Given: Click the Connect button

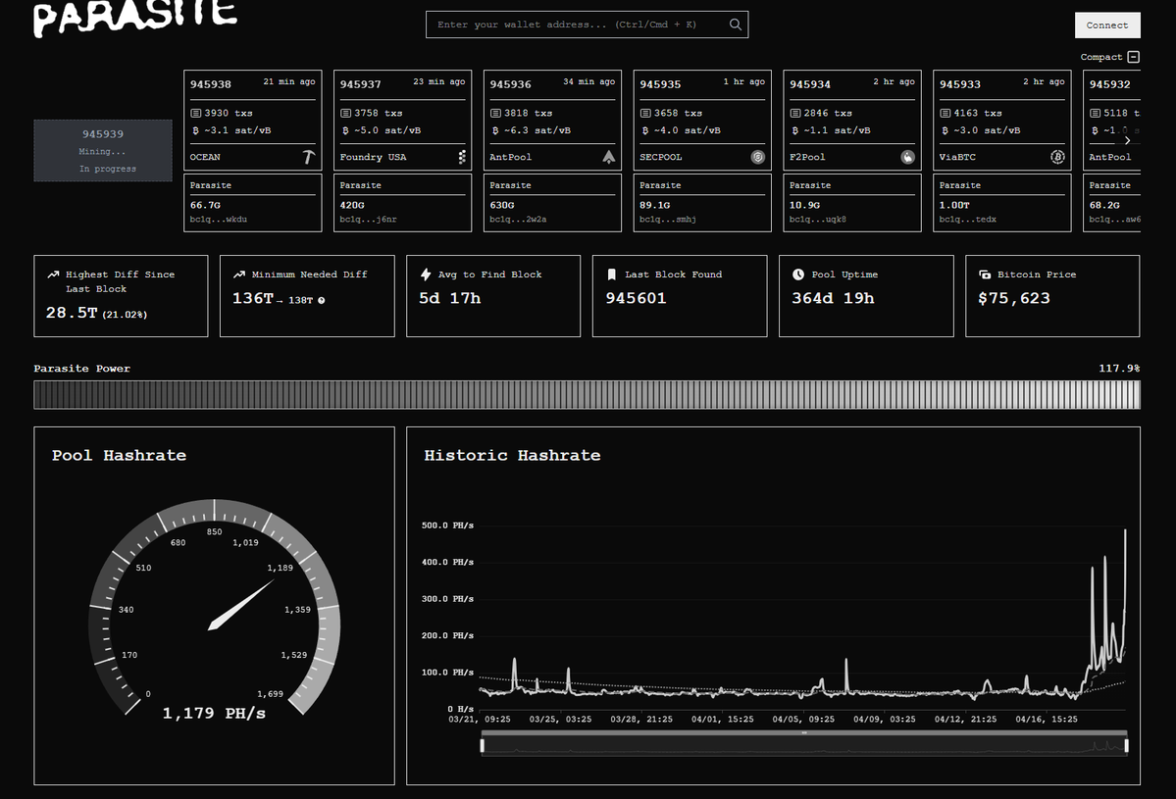Looking at the screenshot, I should point(1107,25).
